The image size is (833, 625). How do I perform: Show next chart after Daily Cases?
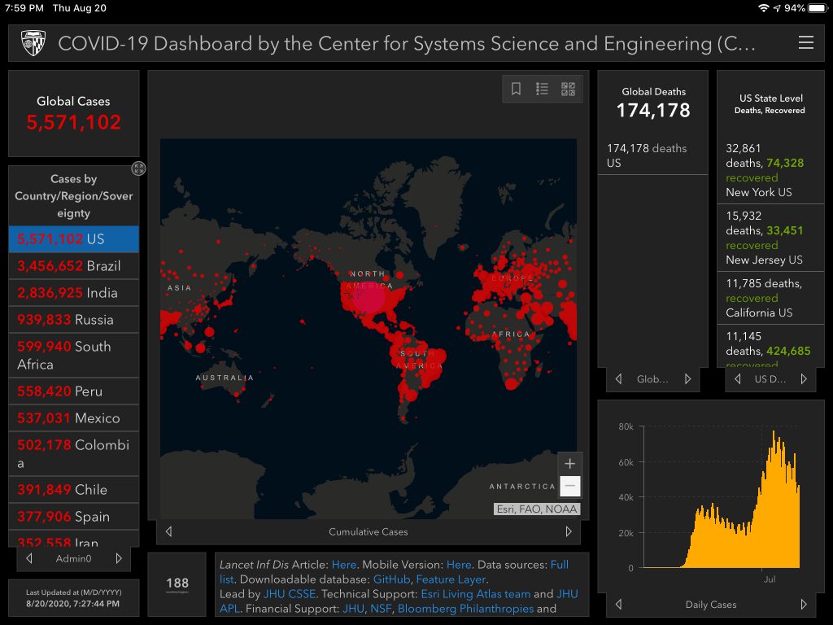pos(804,605)
